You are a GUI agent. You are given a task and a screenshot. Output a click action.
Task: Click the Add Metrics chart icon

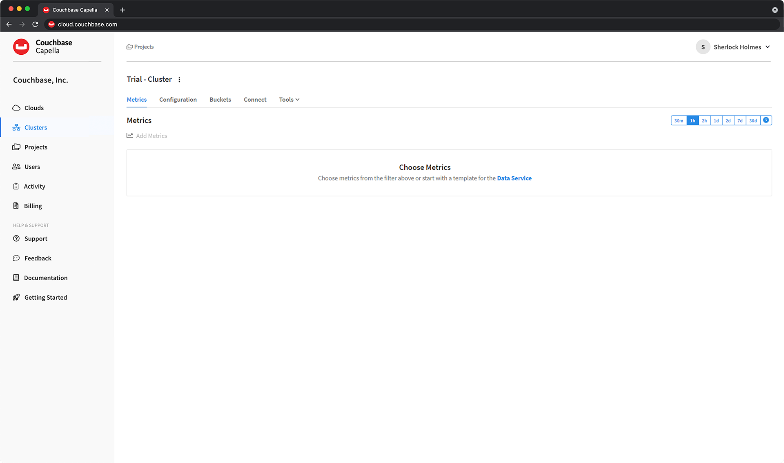point(130,136)
